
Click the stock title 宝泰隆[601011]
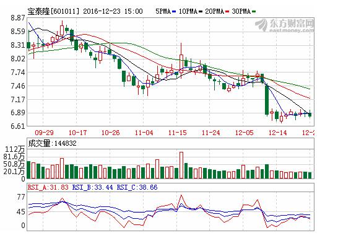click(53, 11)
